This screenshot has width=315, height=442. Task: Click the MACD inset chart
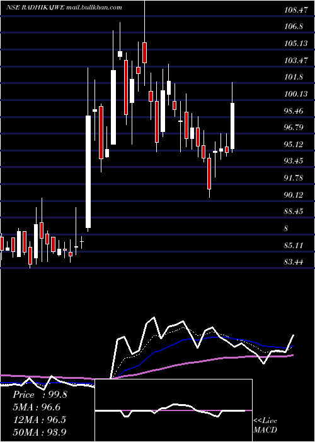coord(173,410)
